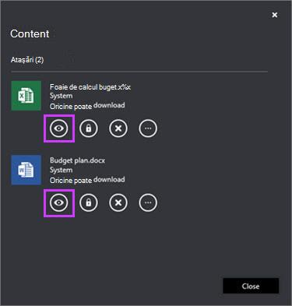The height and width of the screenshot is (306, 292).
Task: Open the green Excel file thumbnail
Action: point(26,96)
